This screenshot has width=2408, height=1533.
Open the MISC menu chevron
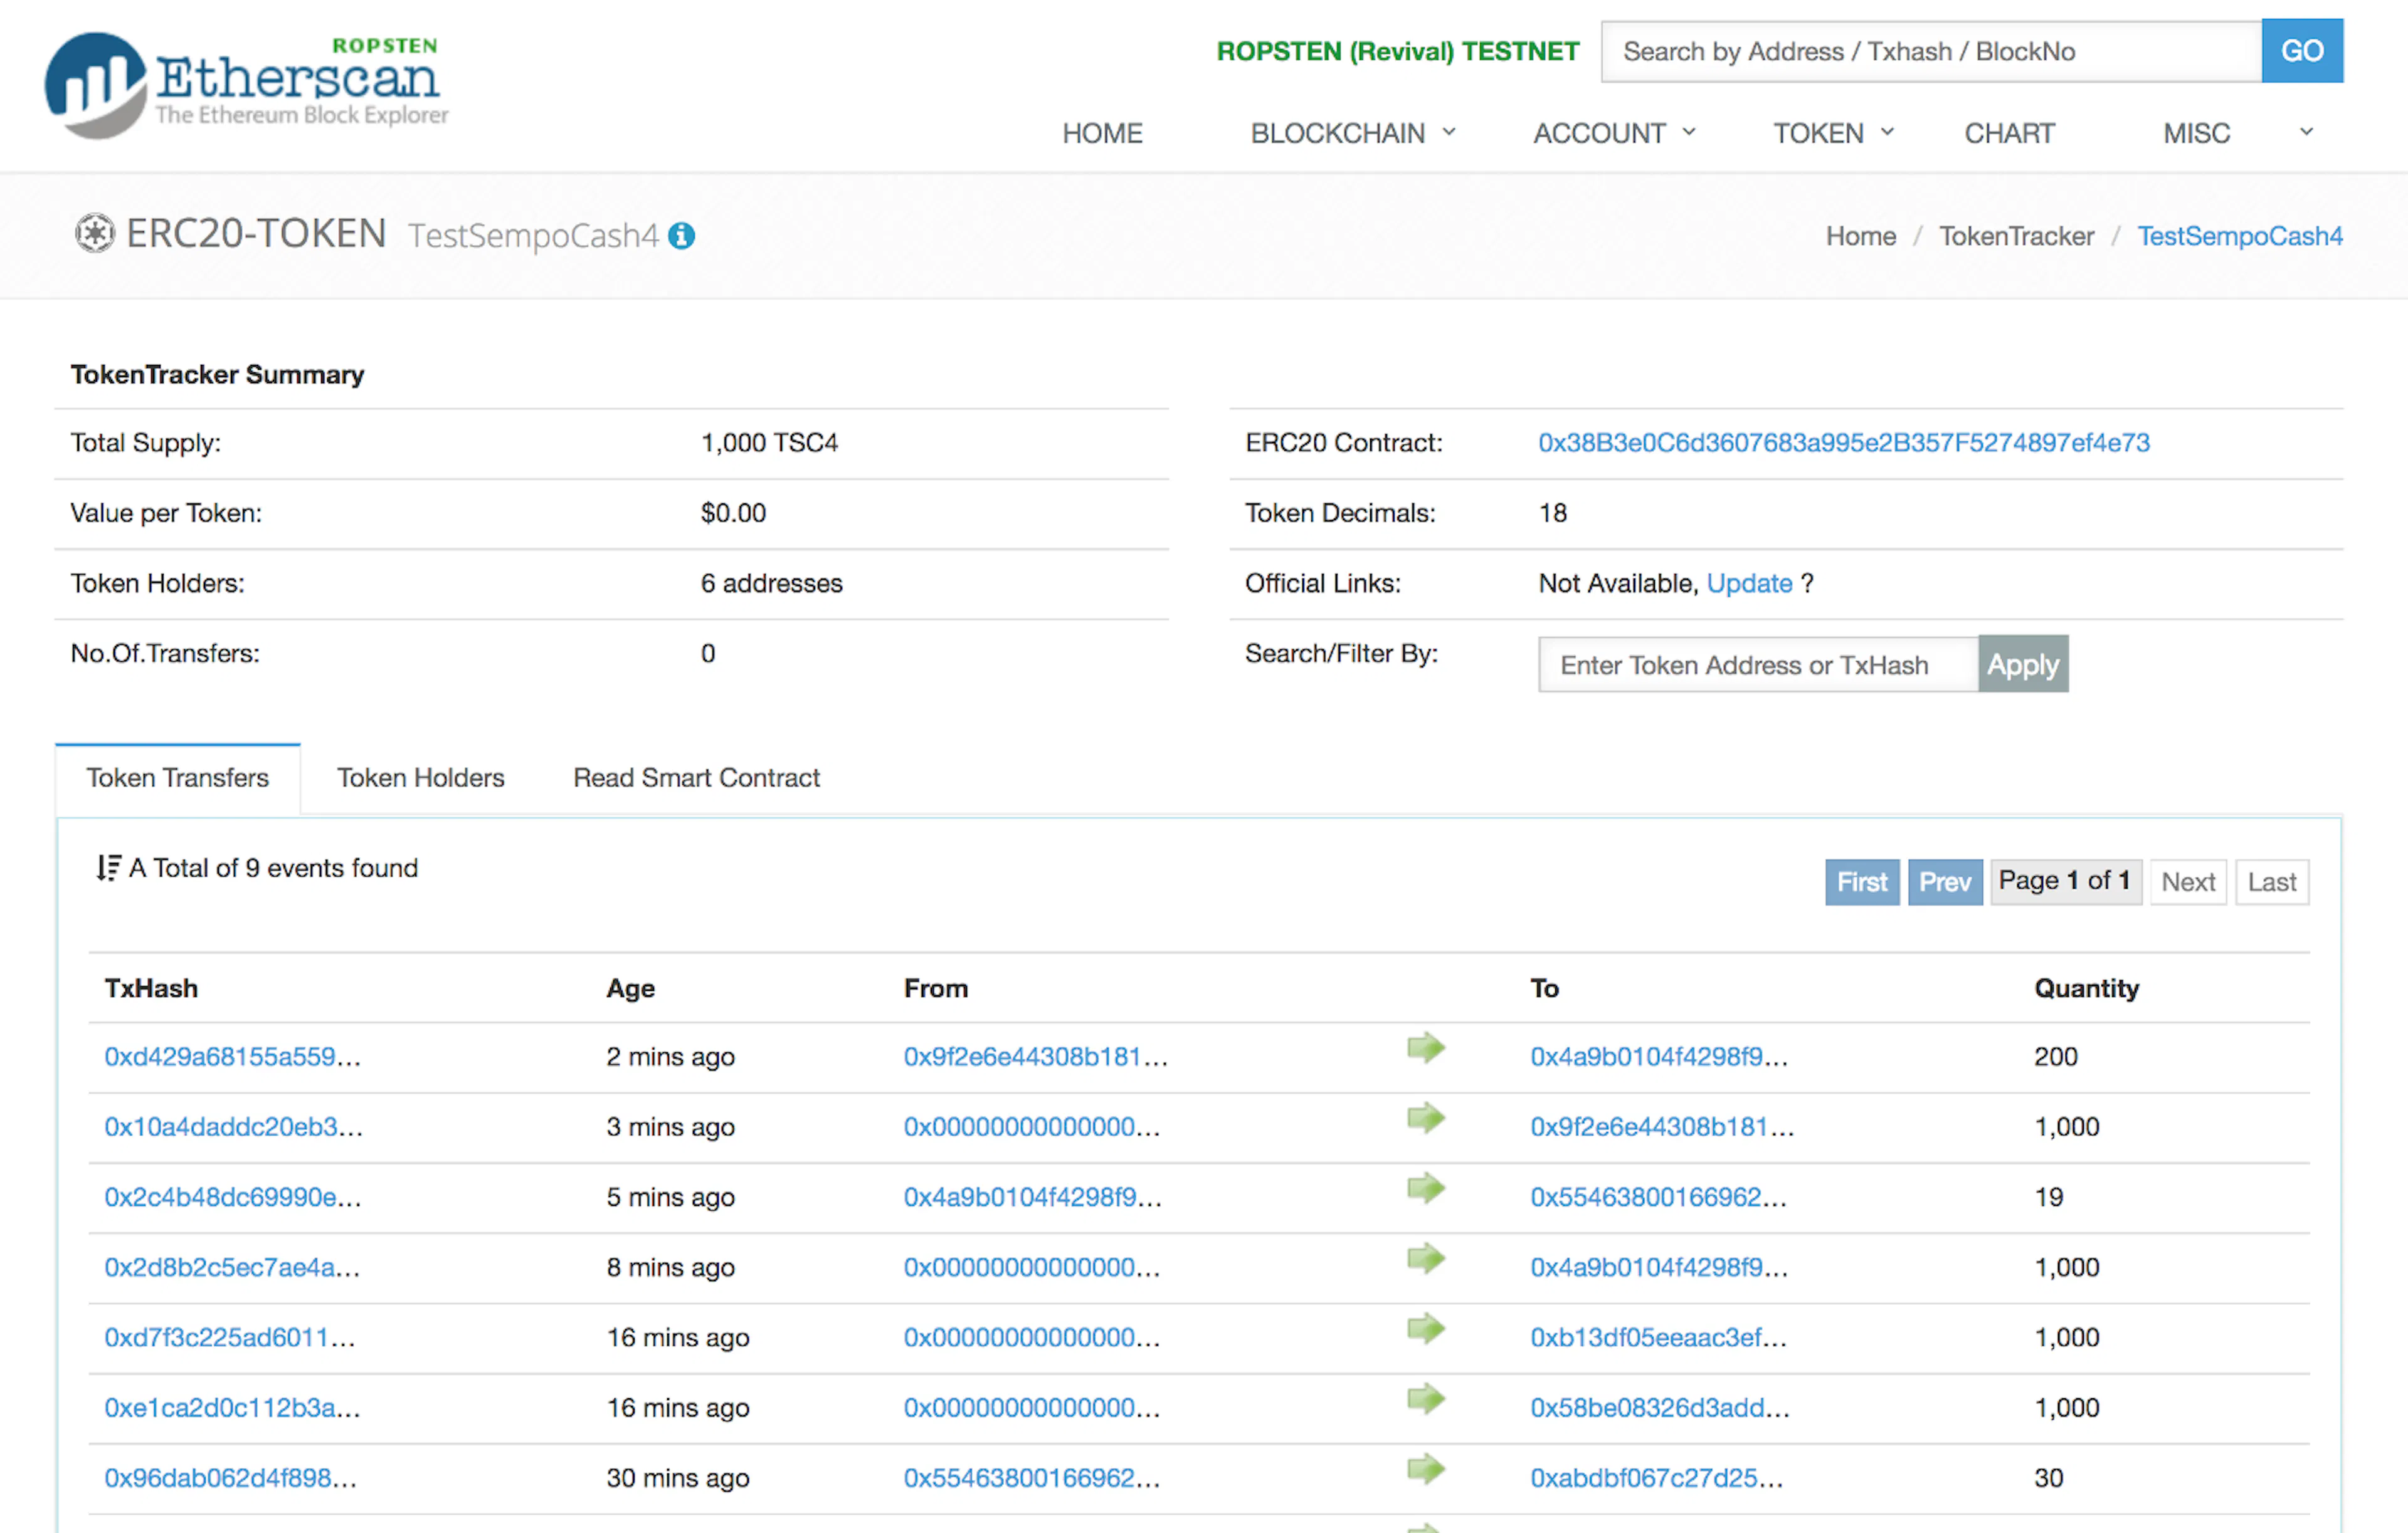2305,132
